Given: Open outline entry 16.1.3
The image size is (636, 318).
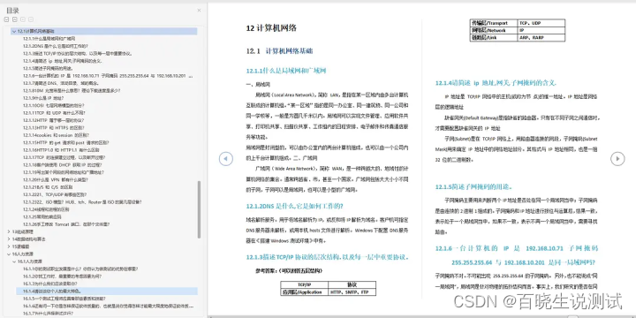Looking at the screenshot, I should 49,284.
